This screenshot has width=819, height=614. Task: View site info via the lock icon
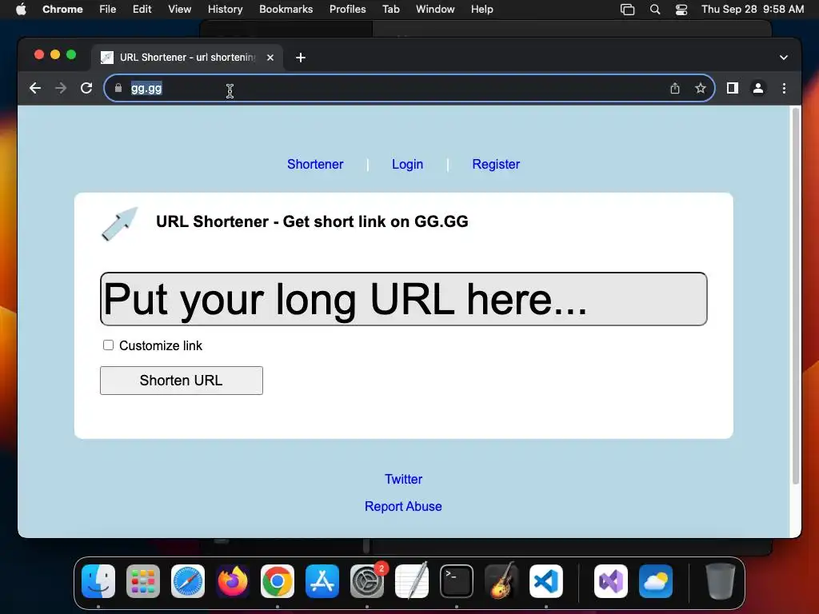118,88
